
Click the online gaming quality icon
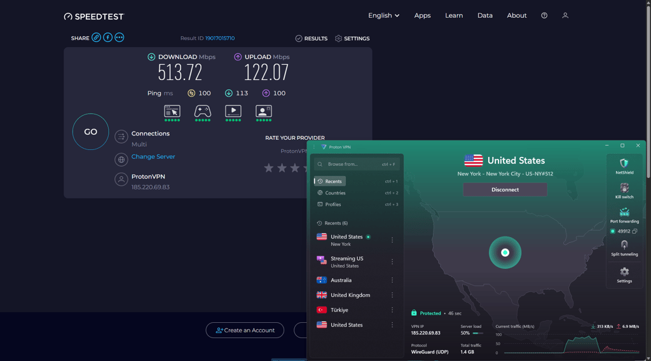(203, 111)
